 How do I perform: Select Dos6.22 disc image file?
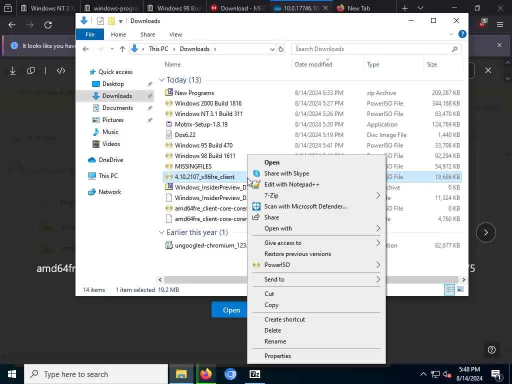pos(185,135)
